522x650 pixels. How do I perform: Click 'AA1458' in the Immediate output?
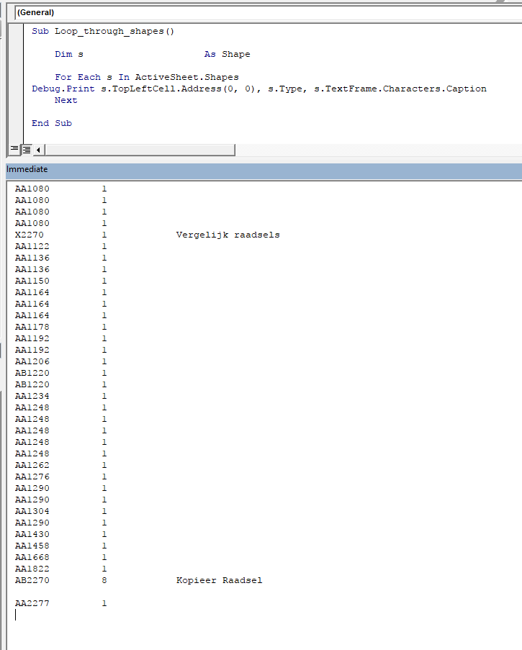32,546
